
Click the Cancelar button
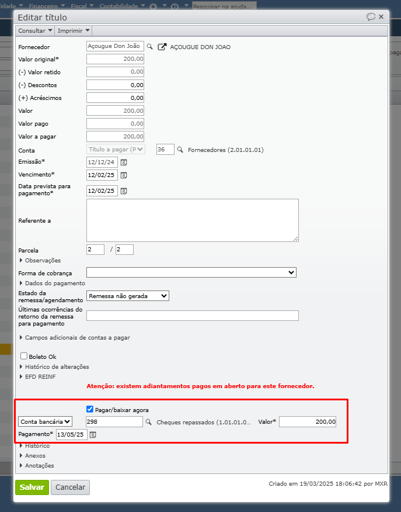tap(70, 487)
